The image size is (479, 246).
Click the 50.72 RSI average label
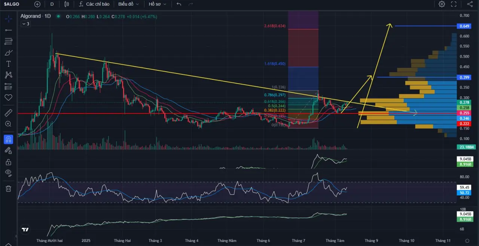coord(464,192)
